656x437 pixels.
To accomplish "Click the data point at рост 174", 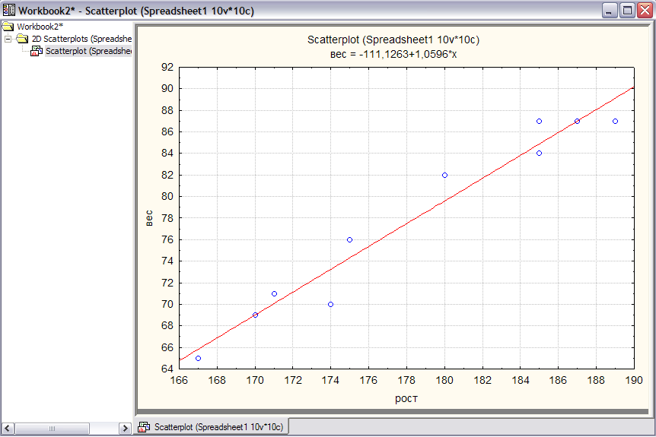I will [331, 305].
